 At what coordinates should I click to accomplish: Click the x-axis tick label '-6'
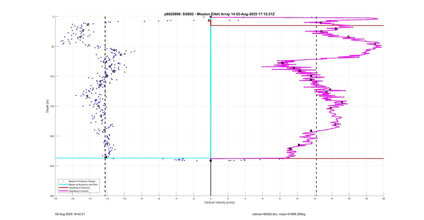click(x=159, y=199)
